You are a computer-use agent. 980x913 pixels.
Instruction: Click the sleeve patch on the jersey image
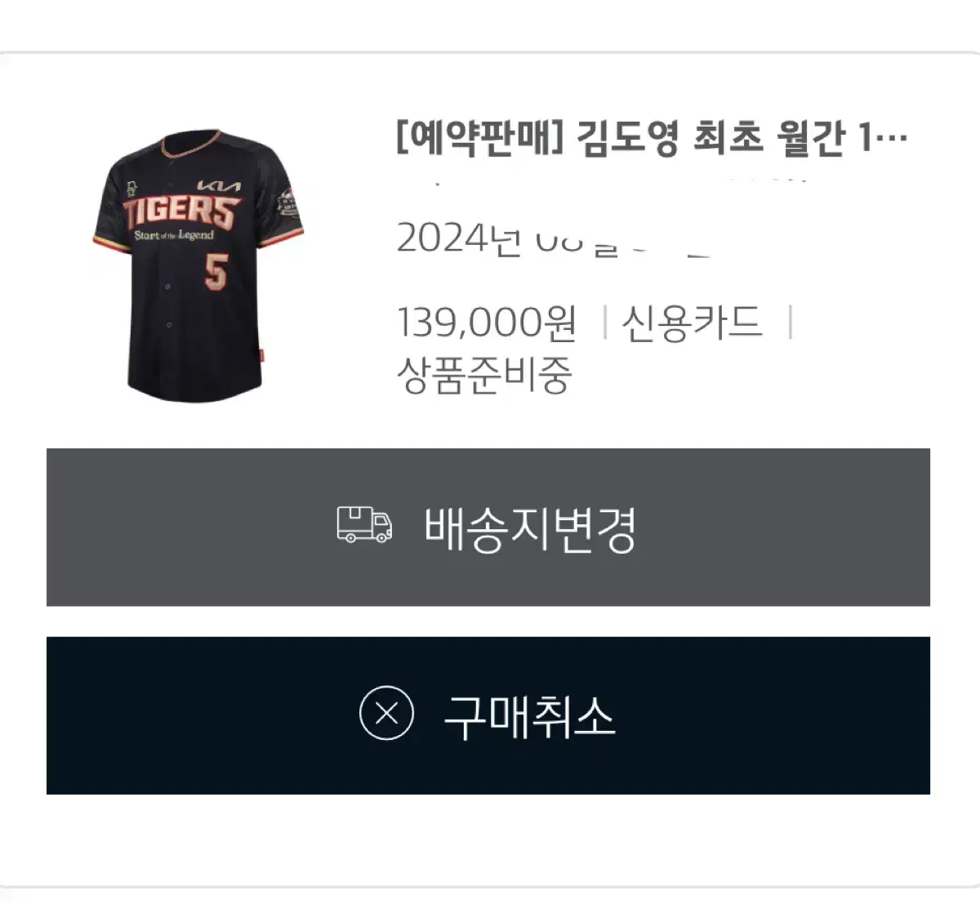286,207
